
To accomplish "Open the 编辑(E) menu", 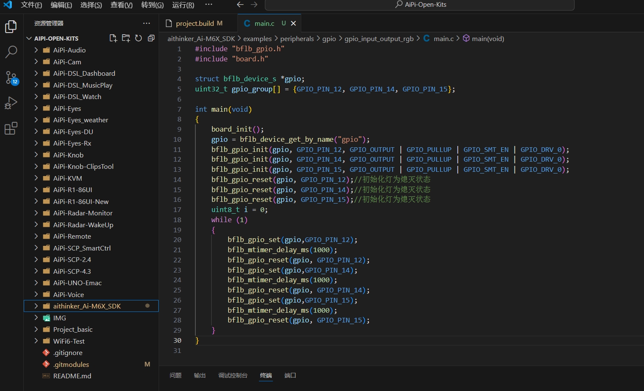I will pyautogui.click(x=61, y=5).
